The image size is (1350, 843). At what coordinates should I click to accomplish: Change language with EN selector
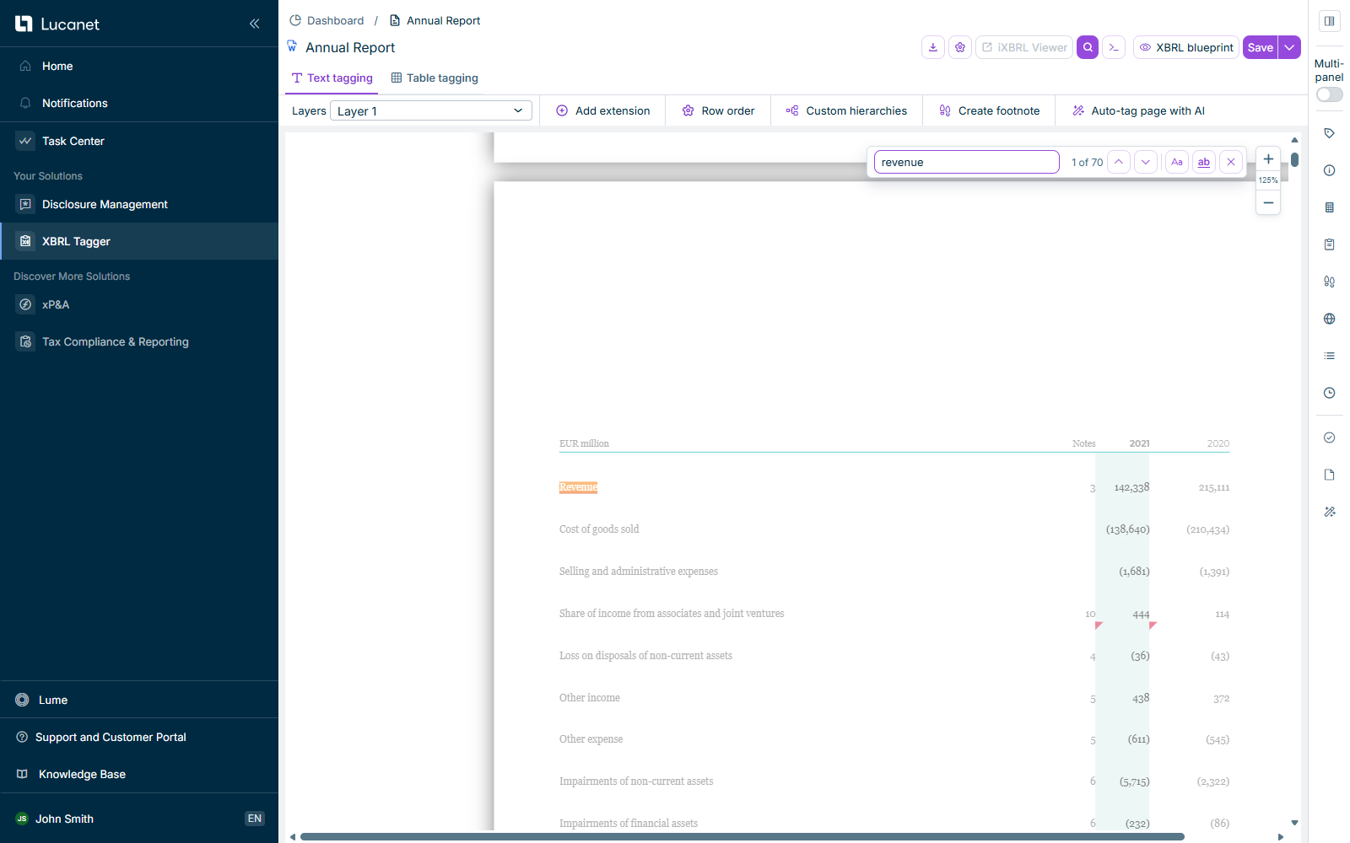click(255, 819)
